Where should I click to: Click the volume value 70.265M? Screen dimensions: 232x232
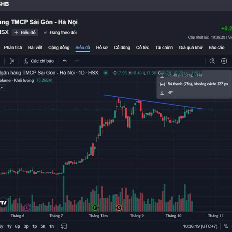[44, 80]
